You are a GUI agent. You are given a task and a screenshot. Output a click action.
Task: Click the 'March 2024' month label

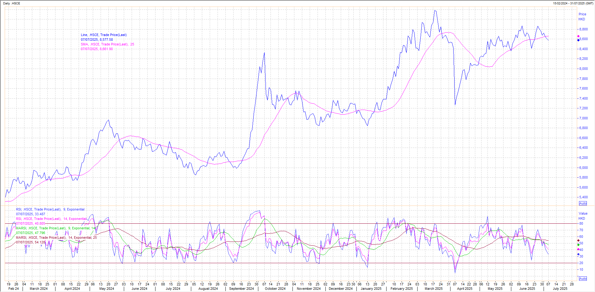click(39, 289)
